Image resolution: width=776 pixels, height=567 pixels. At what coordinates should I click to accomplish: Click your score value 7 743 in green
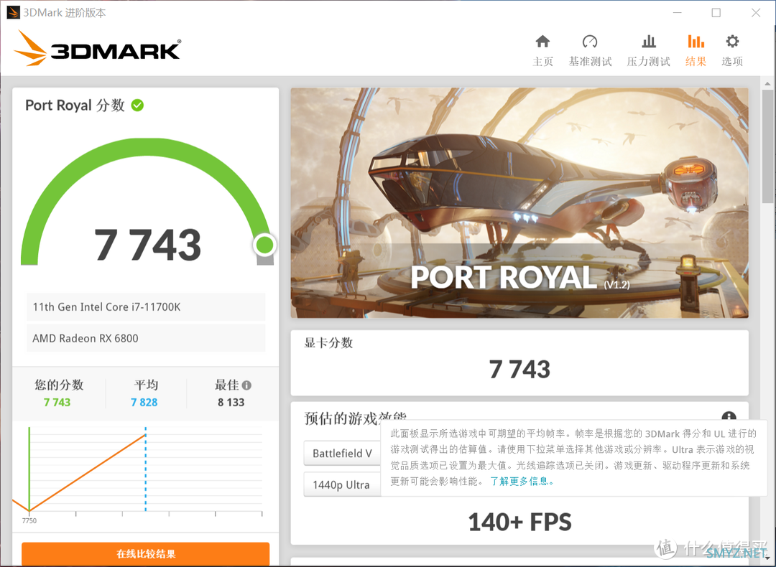(x=57, y=403)
